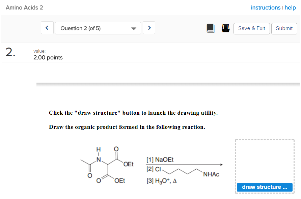Viewport: 301px width, 199px height.
Task: Click the left chevron navigation control
Action: [47, 28]
